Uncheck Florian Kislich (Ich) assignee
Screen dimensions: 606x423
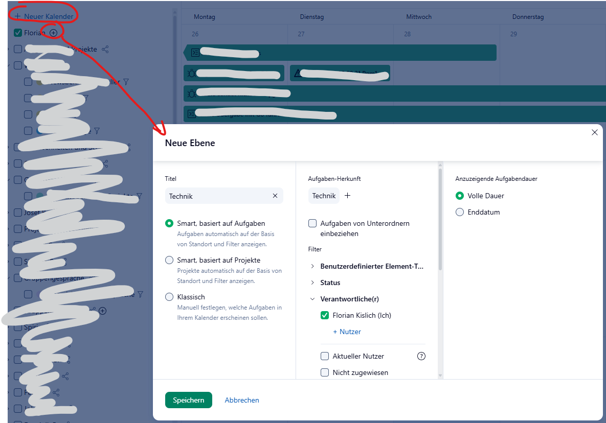point(325,315)
